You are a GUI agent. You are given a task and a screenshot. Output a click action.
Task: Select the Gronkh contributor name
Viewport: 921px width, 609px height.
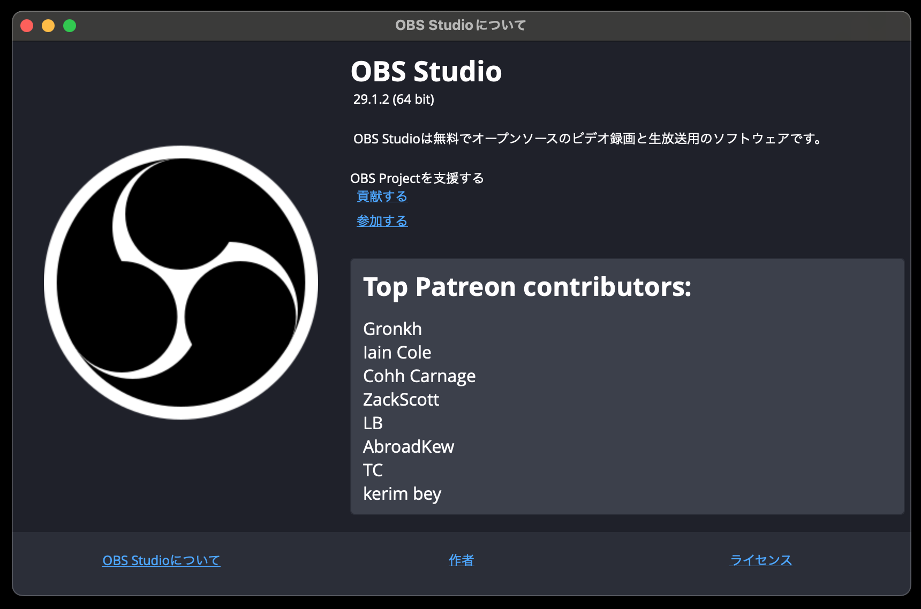pos(392,329)
